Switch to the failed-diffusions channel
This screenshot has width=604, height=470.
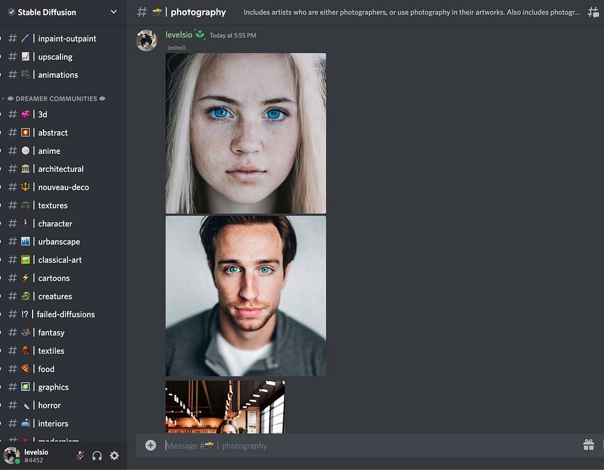pyautogui.click(x=65, y=314)
